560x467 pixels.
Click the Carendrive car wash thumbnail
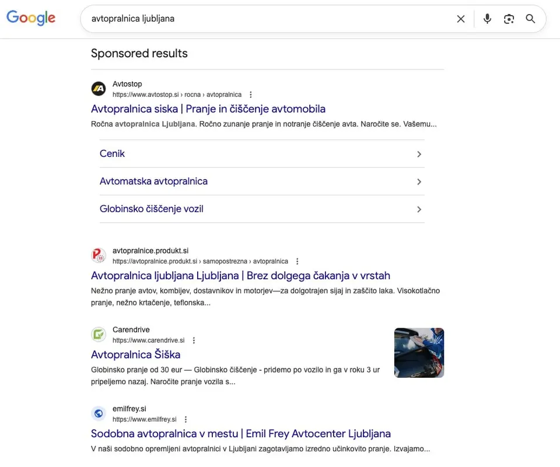[419, 353]
